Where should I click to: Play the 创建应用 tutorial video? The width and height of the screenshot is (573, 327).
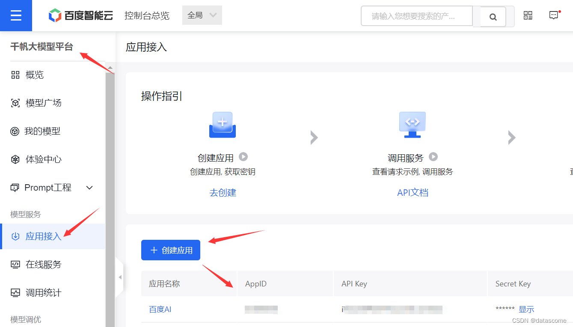point(243,157)
